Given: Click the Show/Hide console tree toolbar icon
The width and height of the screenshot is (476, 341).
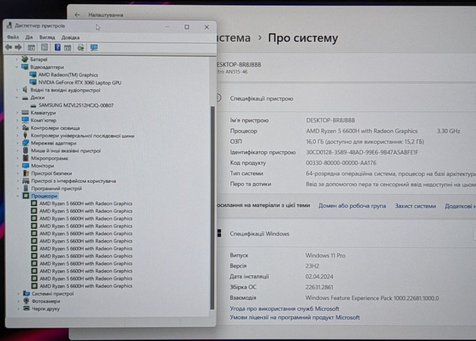Looking at the screenshot, I should pyautogui.click(x=31, y=47).
